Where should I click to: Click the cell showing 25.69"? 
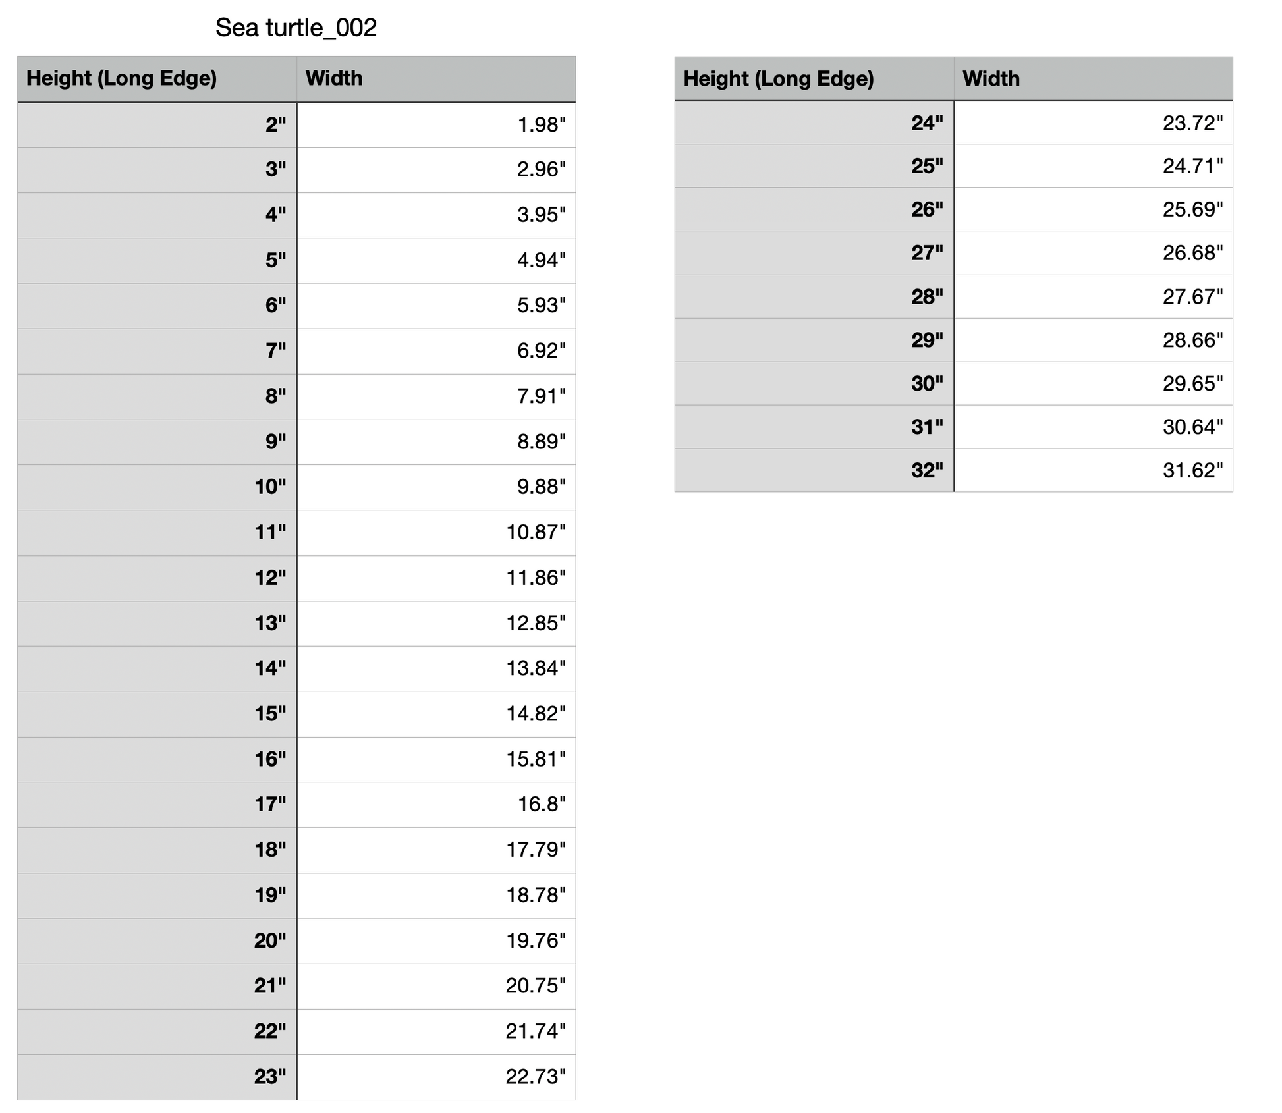point(1094,209)
